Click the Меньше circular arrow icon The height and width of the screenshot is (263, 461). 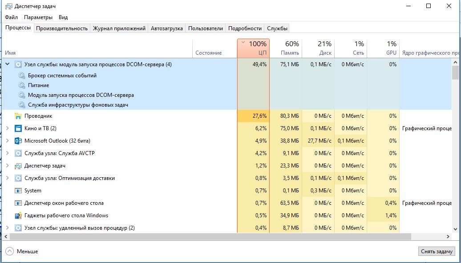(10, 251)
